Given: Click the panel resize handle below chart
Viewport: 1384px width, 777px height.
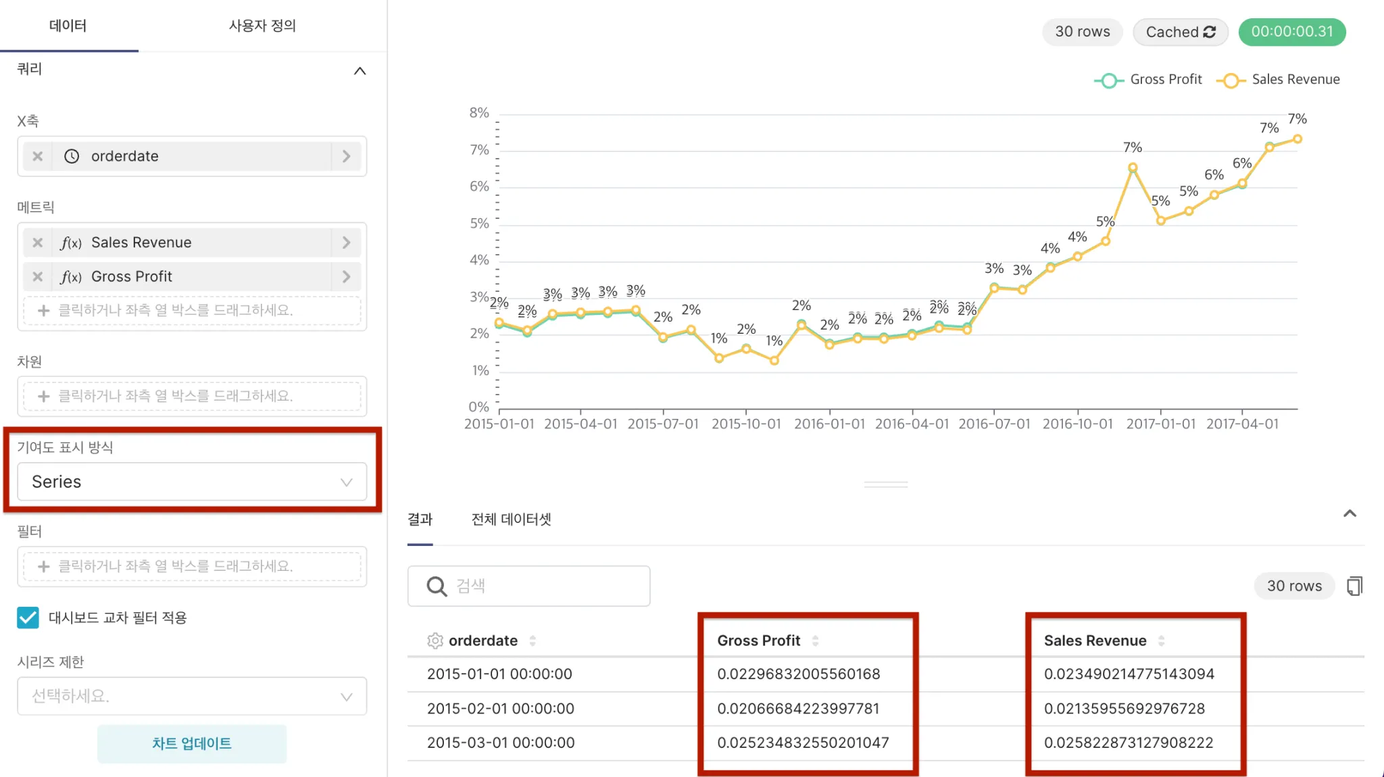Looking at the screenshot, I should tap(885, 484).
